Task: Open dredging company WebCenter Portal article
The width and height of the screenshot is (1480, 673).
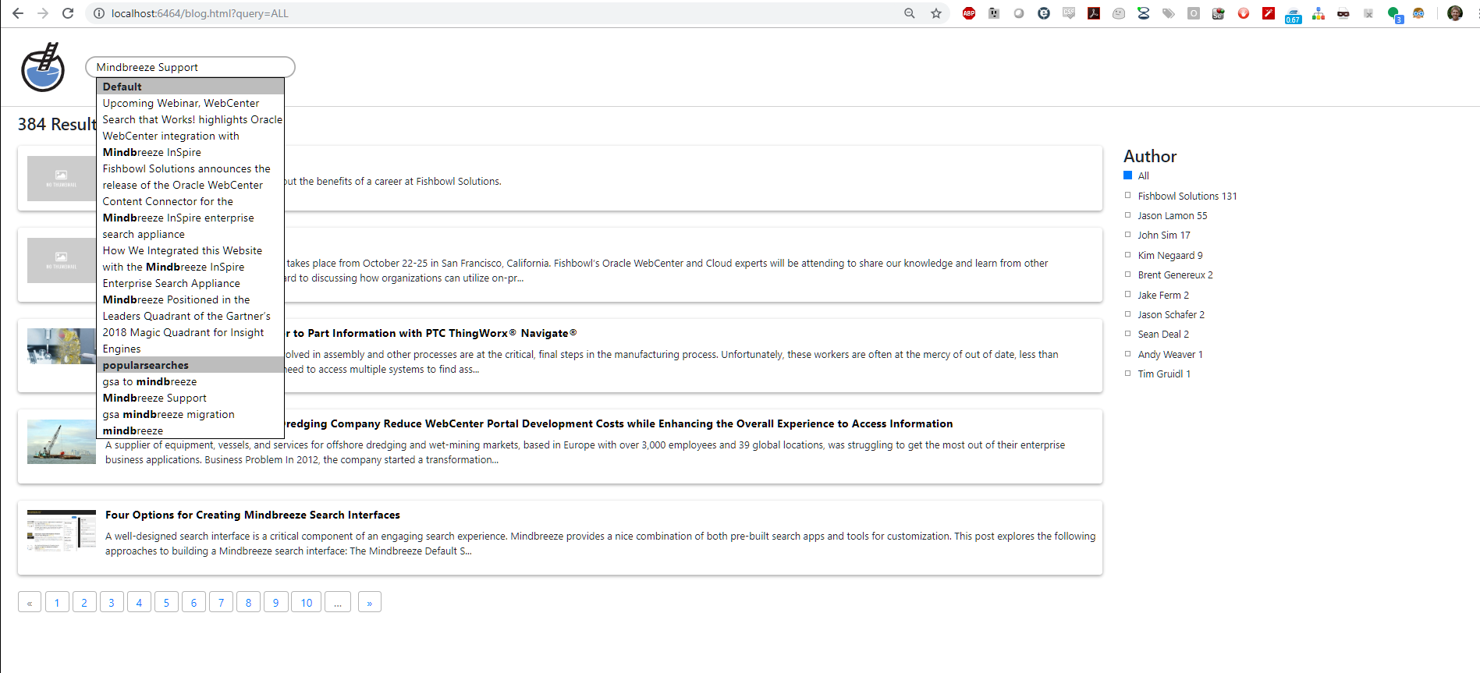Action: pos(619,423)
